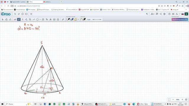
Task: Select the circle shape tool
Action: tap(38, 19)
